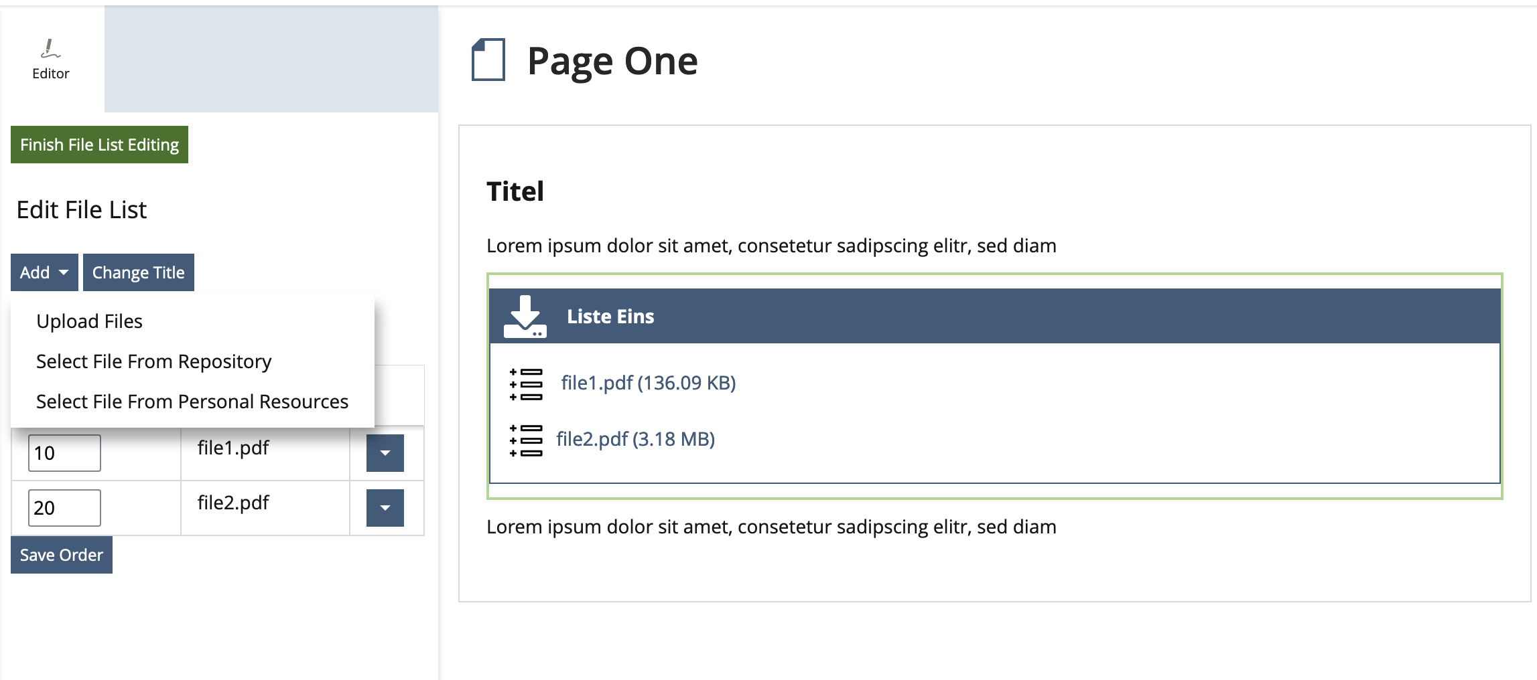Expand actions dropdown for file1.pdf row
Screen dimensions: 1537x680
click(x=385, y=453)
